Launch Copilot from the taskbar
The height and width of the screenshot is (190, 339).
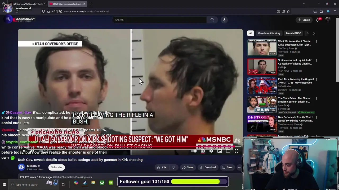click(76, 183)
